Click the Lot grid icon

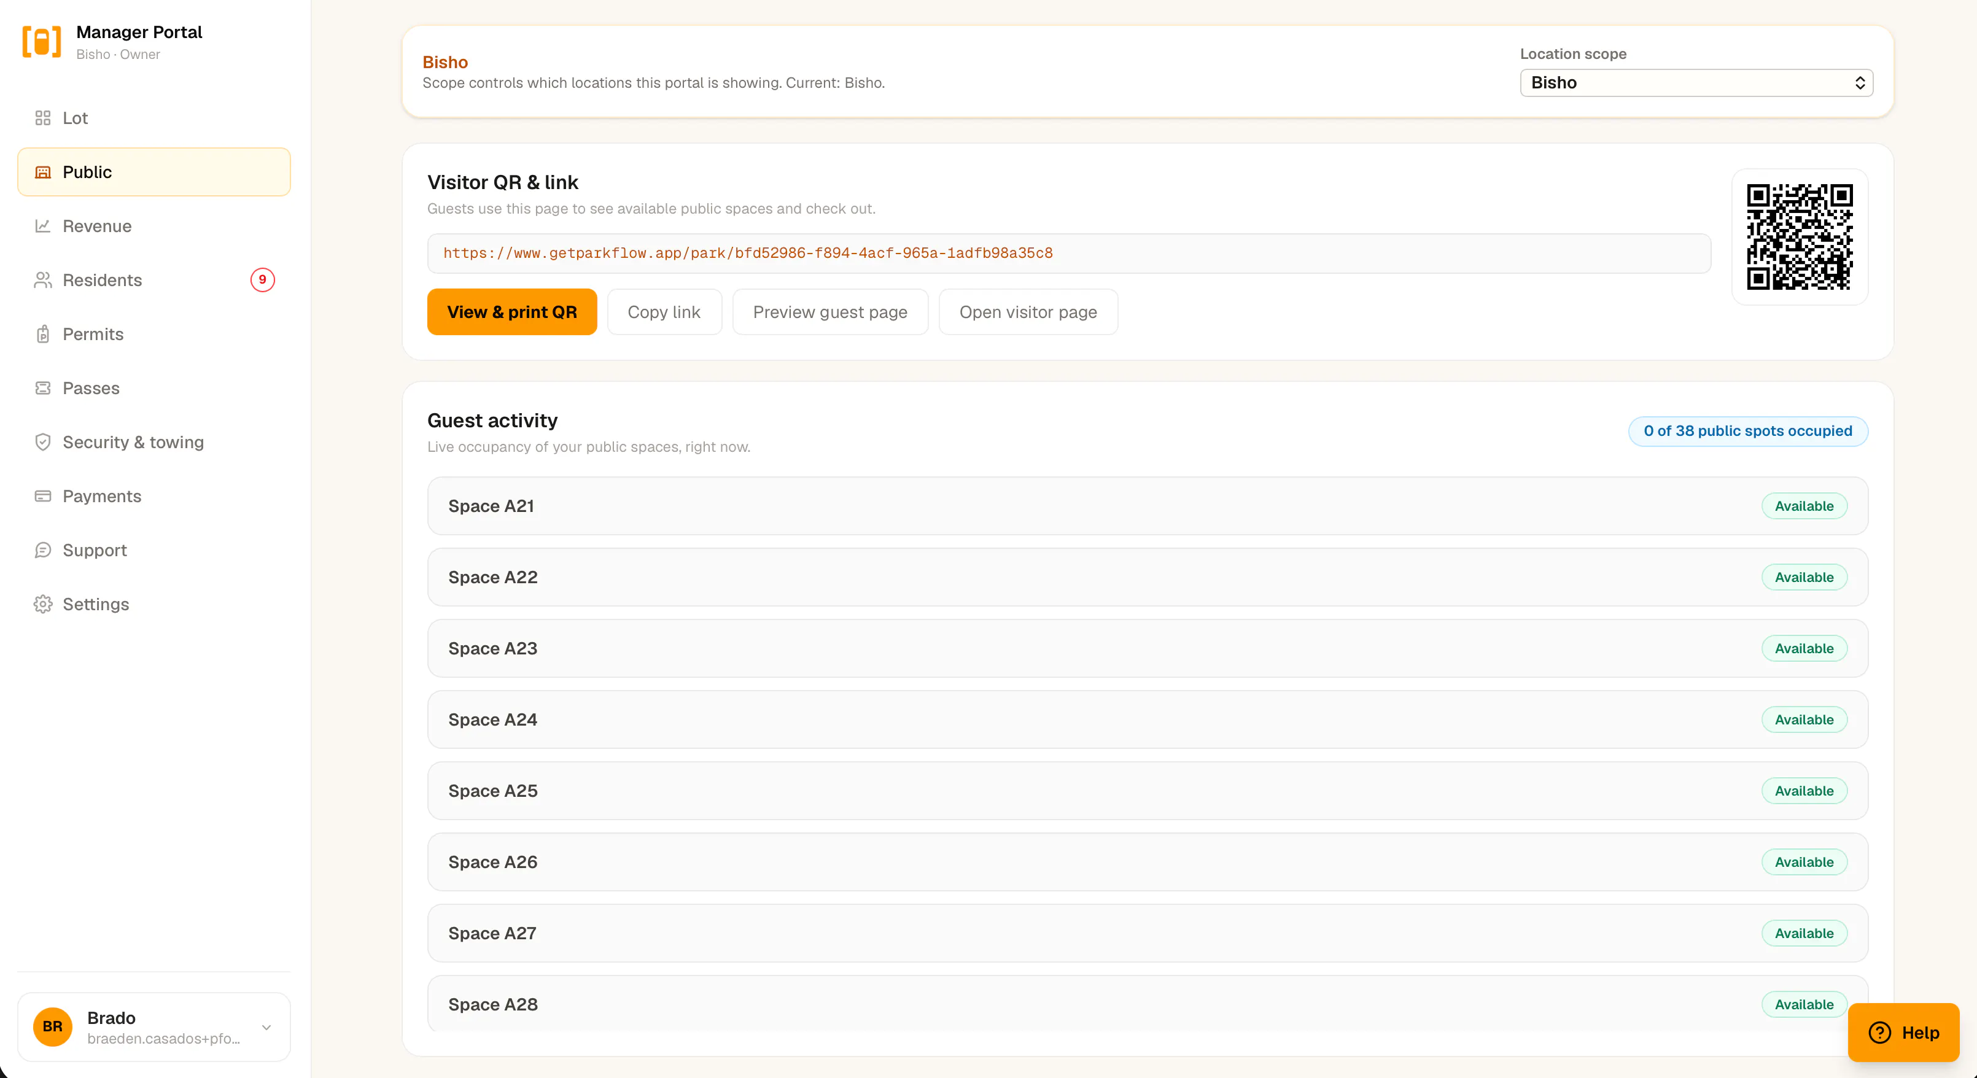pyautogui.click(x=43, y=118)
